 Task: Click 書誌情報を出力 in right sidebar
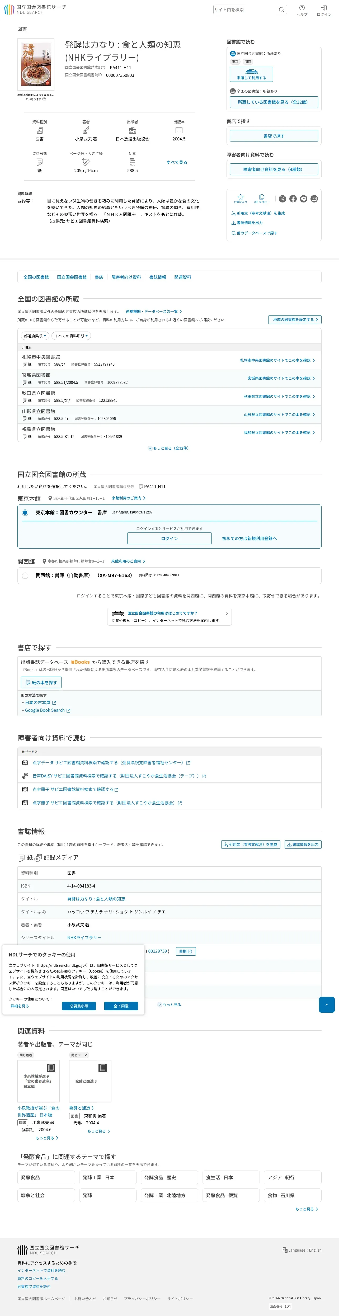[247, 223]
